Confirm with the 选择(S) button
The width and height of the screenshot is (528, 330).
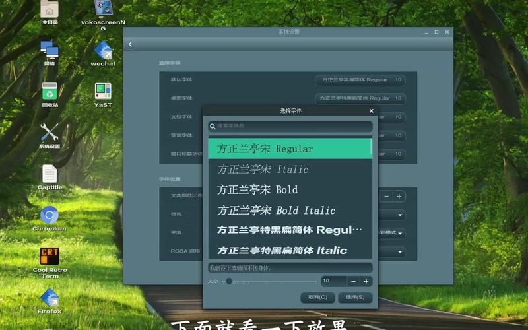point(355,298)
